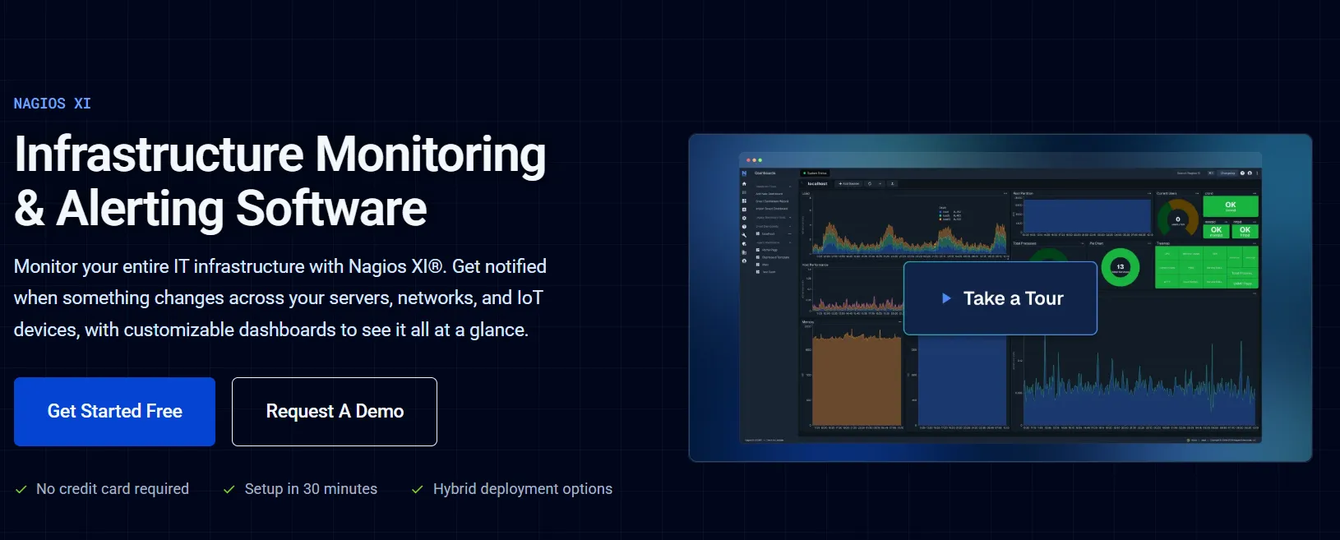Click the large green OK status tile
The image size is (1340, 540).
coord(1231,205)
